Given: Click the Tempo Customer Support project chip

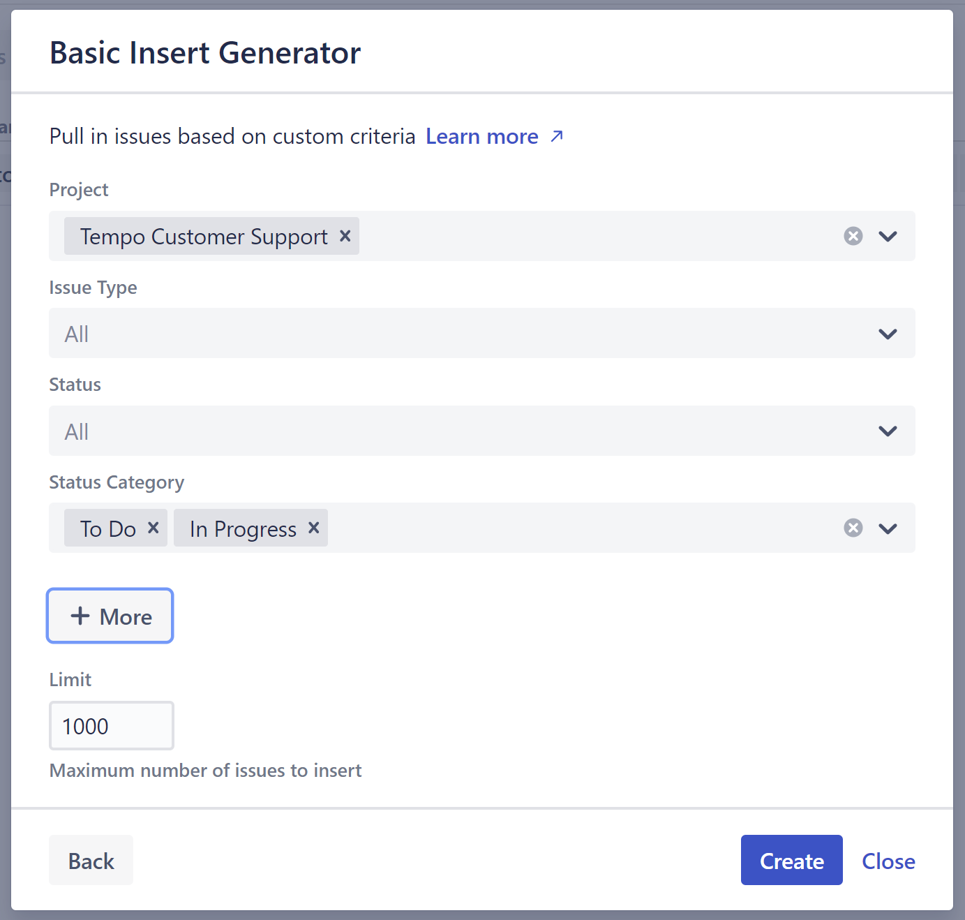Looking at the screenshot, I should (x=203, y=237).
